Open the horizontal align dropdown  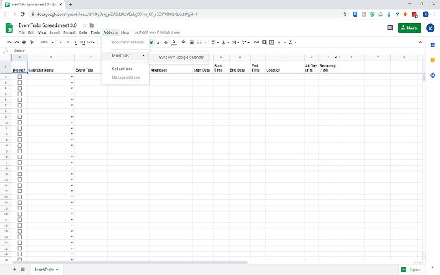coord(215,42)
